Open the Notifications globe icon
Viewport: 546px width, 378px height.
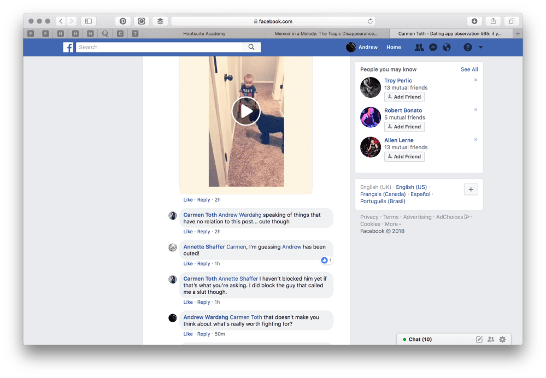447,48
